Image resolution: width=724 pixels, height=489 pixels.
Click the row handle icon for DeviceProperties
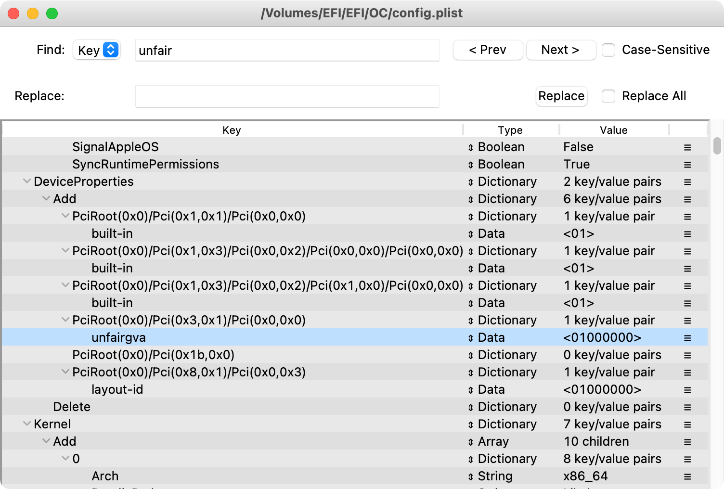(x=687, y=182)
